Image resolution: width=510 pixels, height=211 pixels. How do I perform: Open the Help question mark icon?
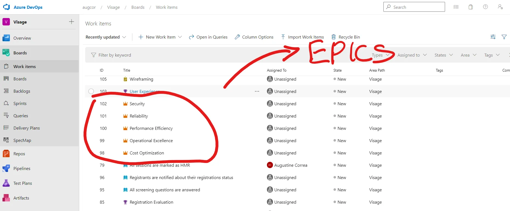[x=485, y=7]
